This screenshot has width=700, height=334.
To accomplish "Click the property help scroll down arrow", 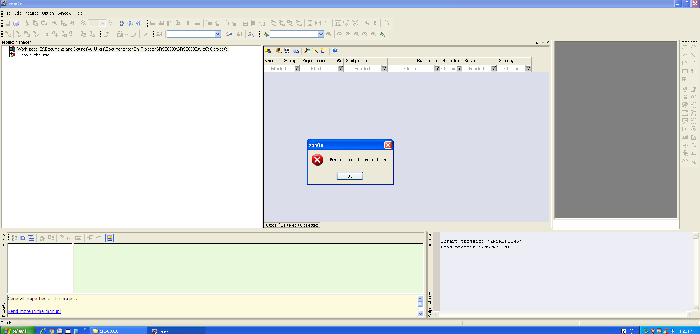I will point(420,314).
